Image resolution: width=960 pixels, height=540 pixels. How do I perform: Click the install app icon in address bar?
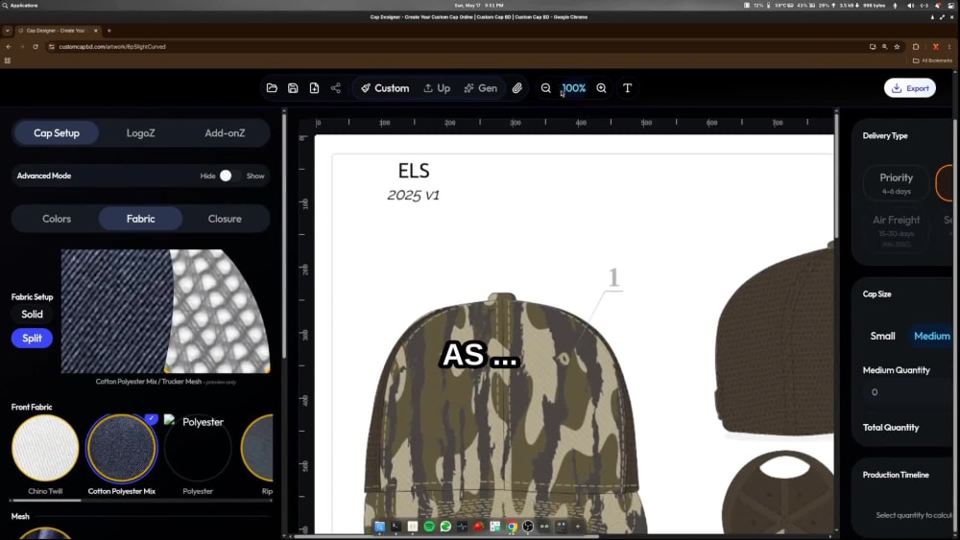873,46
